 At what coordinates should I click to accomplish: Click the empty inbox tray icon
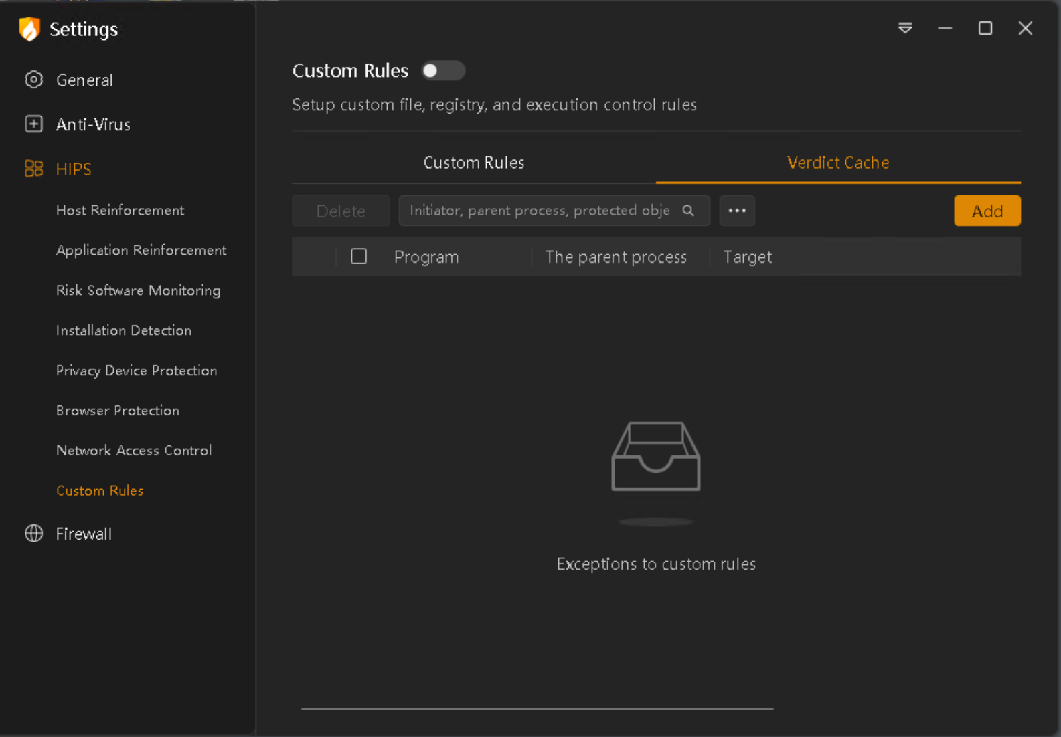point(655,457)
